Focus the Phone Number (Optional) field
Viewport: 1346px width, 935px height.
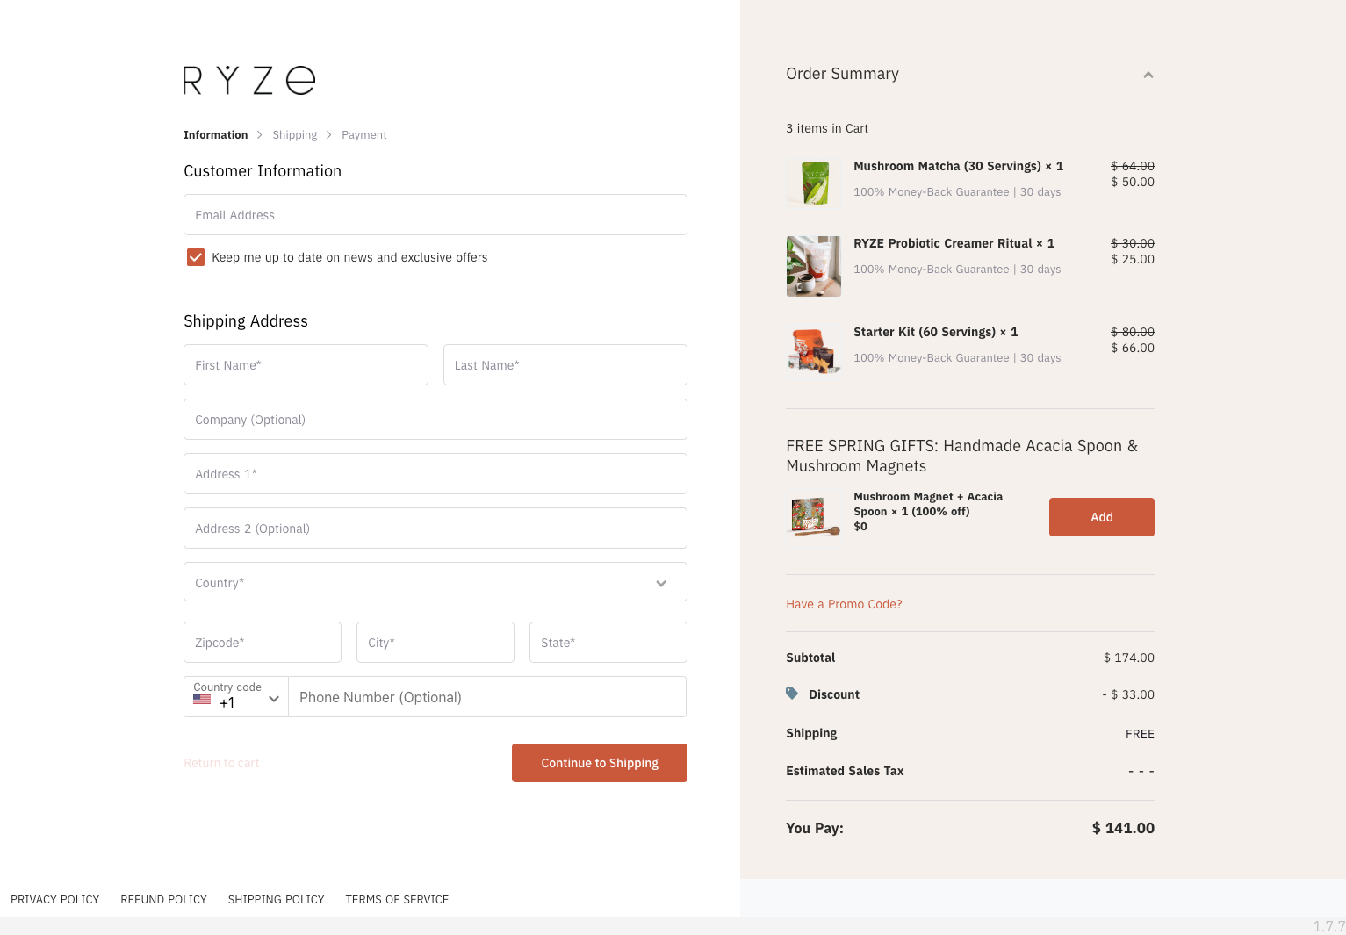point(487,696)
